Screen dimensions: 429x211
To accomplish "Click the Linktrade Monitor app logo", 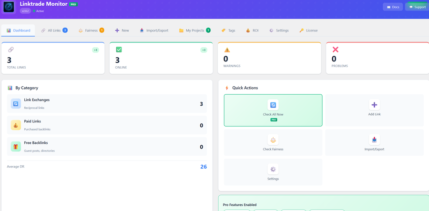I will coord(9,7).
